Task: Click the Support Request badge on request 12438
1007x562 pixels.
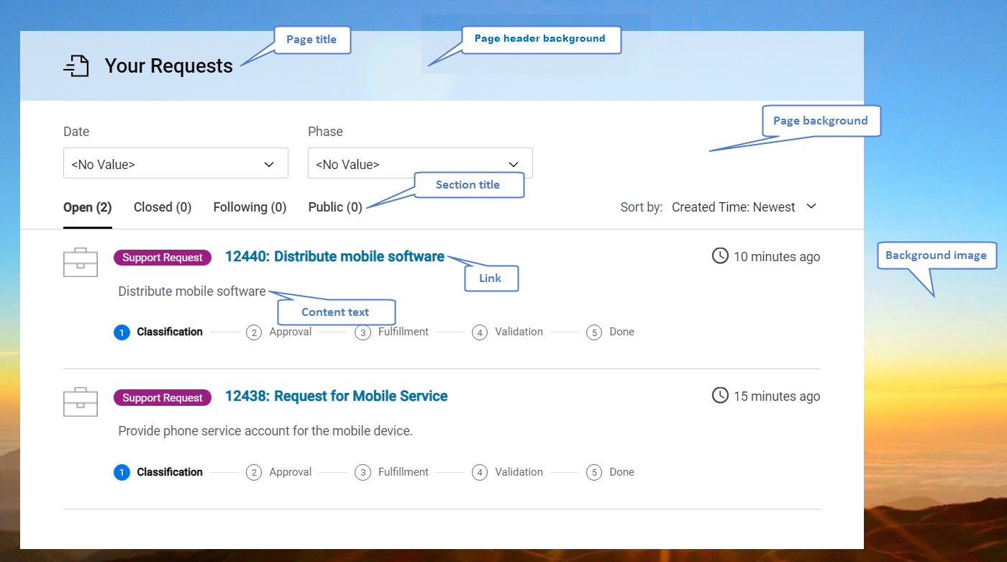Action: click(x=163, y=397)
